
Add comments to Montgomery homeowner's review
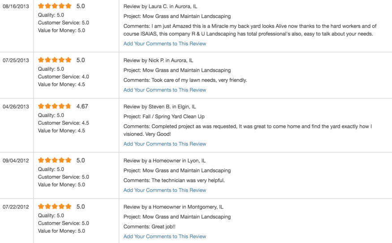pos(165,236)
